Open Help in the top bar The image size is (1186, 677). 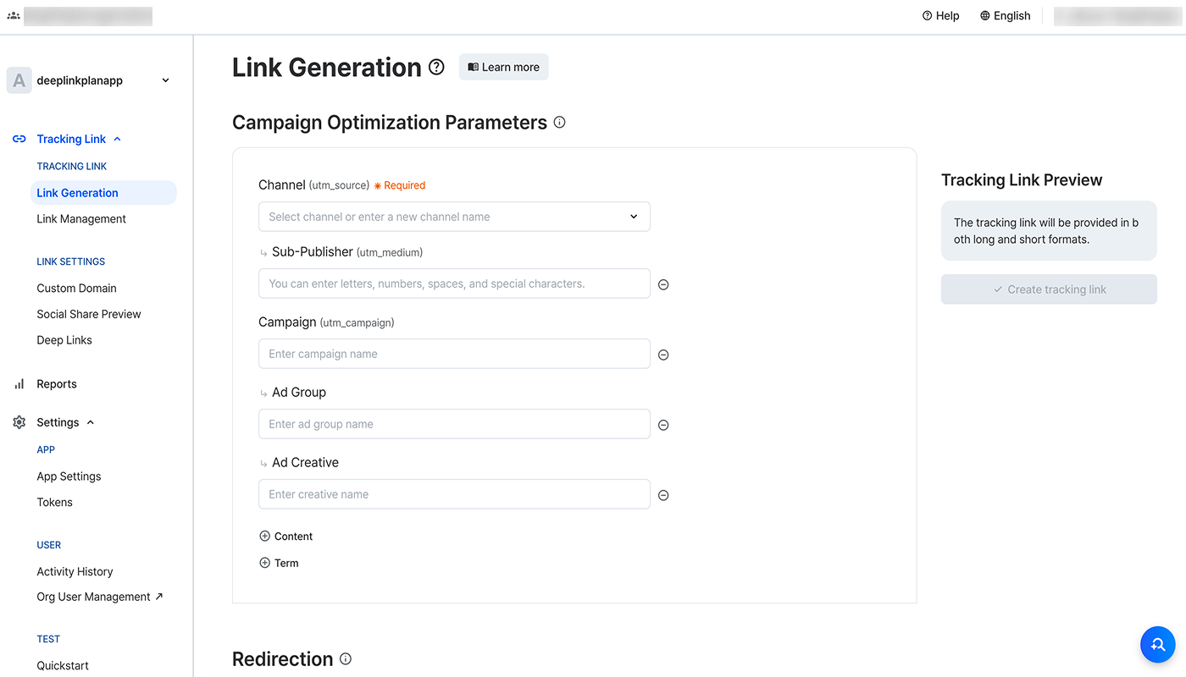point(940,15)
